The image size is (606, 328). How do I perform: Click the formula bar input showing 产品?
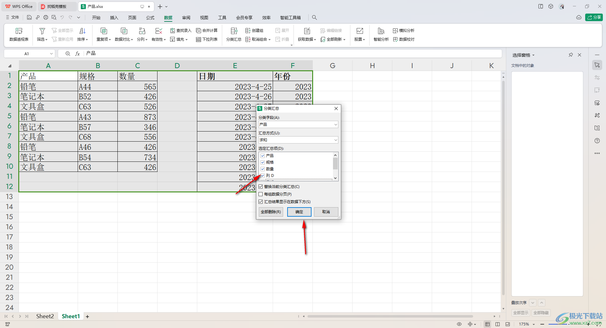coord(293,54)
